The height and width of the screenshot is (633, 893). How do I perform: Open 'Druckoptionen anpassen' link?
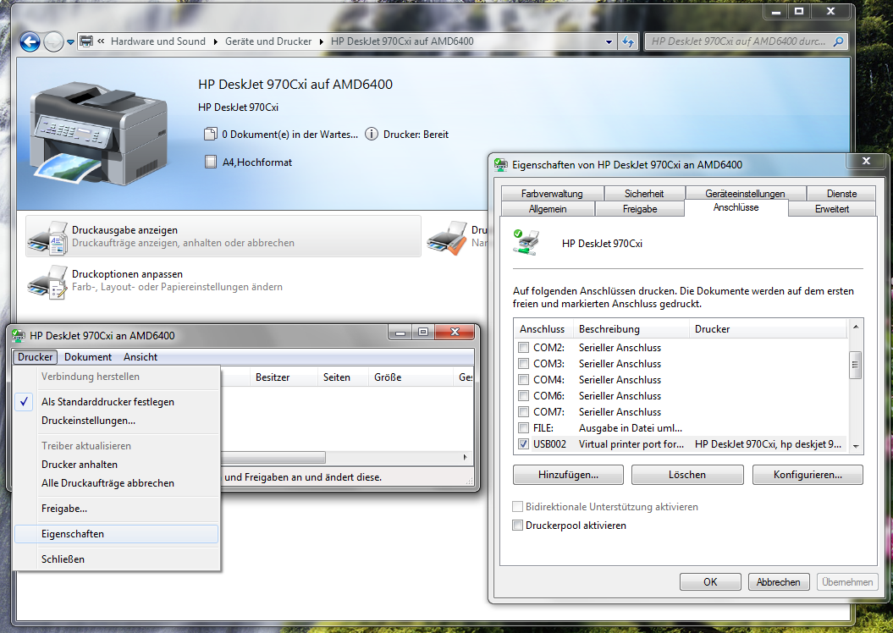127,274
